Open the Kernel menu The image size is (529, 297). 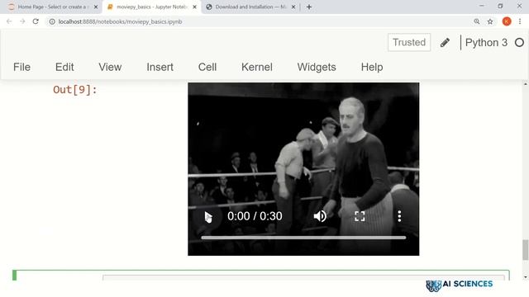tap(257, 67)
